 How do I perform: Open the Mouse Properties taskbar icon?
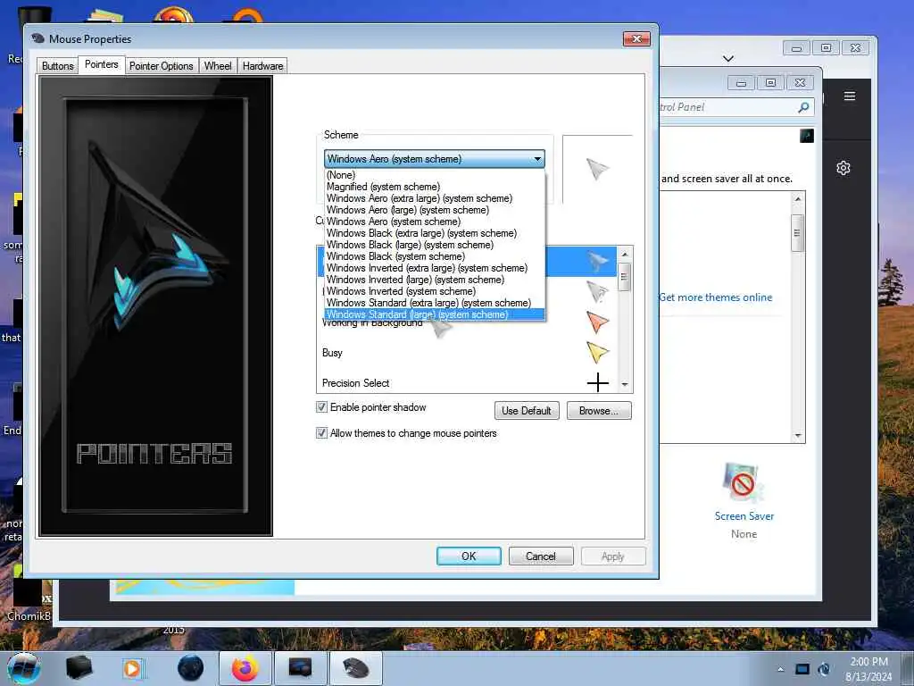point(355,668)
